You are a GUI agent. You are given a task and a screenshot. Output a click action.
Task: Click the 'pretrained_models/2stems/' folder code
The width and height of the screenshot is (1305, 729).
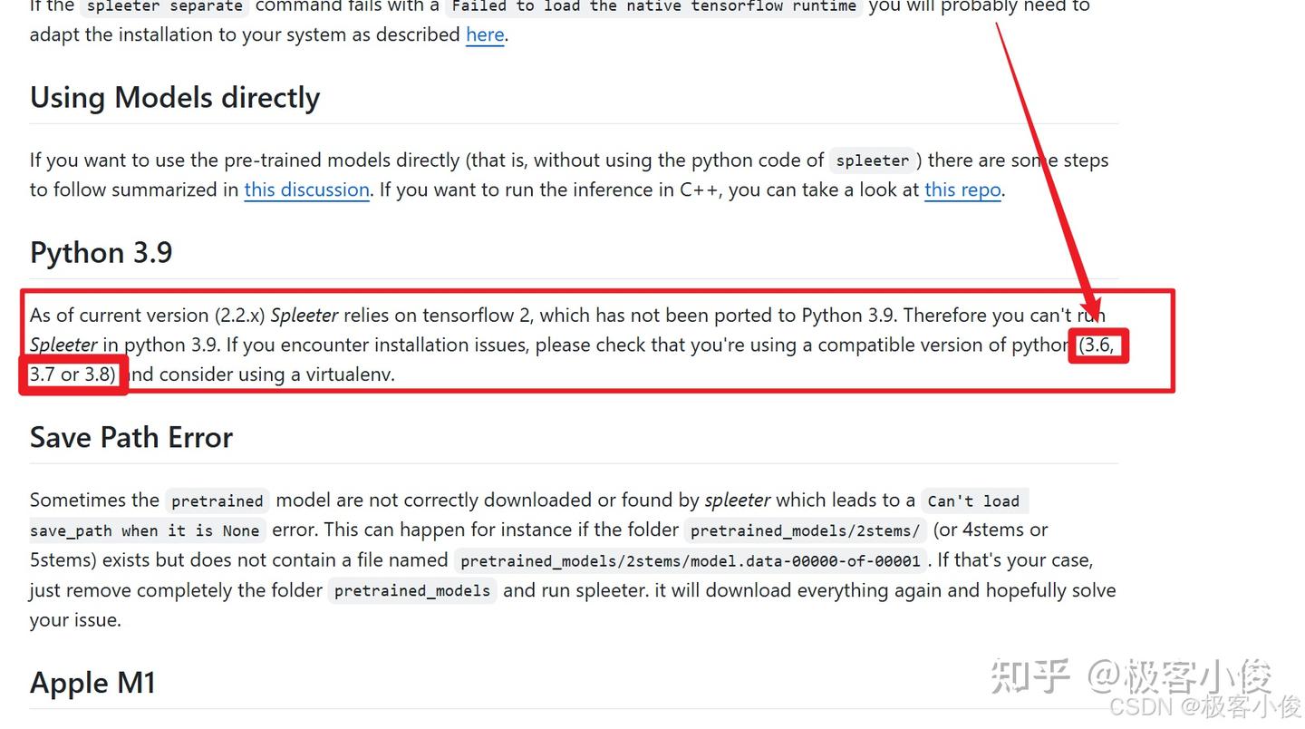805,531
